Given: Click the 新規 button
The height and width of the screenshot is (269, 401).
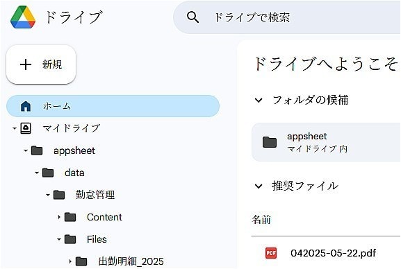Looking at the screenshot, I should pos(41,64).
